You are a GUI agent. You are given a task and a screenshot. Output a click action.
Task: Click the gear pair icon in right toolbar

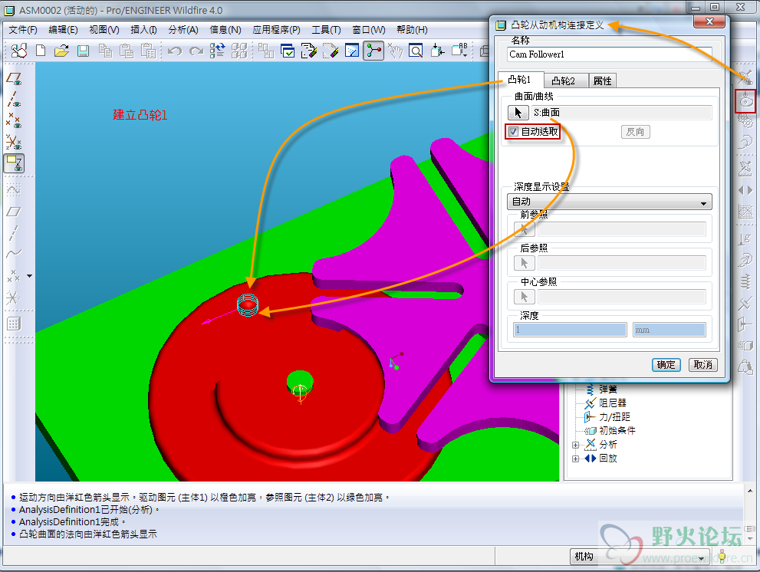[x=745, y=120]
